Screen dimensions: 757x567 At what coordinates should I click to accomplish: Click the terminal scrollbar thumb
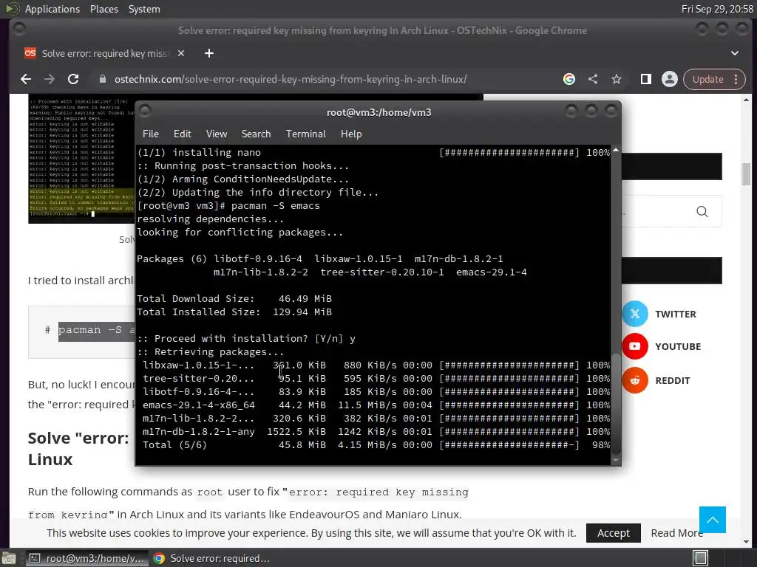pos(616,403)
